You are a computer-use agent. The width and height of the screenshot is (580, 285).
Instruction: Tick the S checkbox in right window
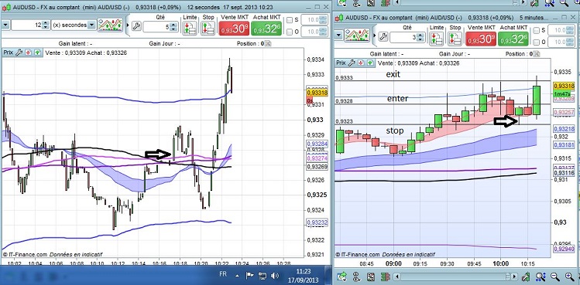tap(537, 30)
